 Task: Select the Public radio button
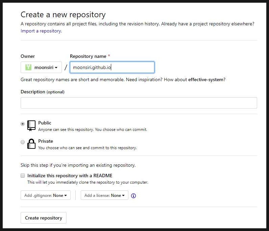[23, 124]
